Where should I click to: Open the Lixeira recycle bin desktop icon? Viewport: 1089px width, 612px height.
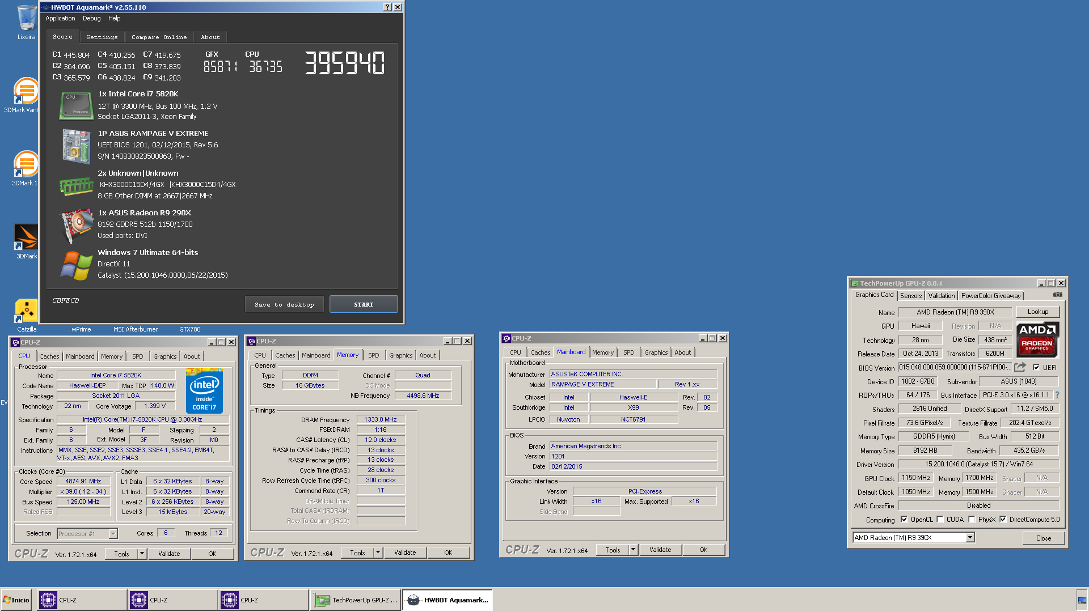pos(26,22)
